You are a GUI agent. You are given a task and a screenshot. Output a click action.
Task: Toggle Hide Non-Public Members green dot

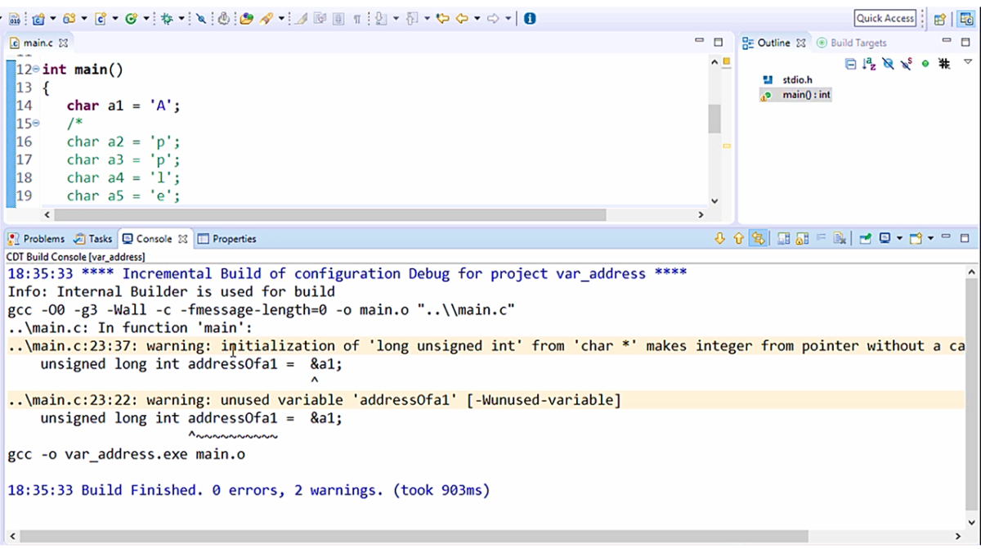click(925, 64)
